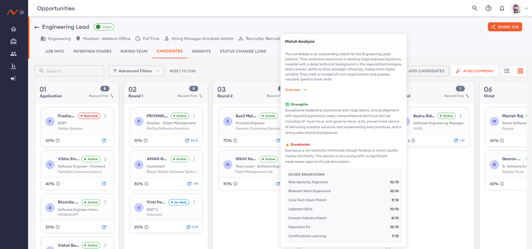Switch to list view layout
The image size is (532, 249).
pyautogui.click(x=507, y=71)
